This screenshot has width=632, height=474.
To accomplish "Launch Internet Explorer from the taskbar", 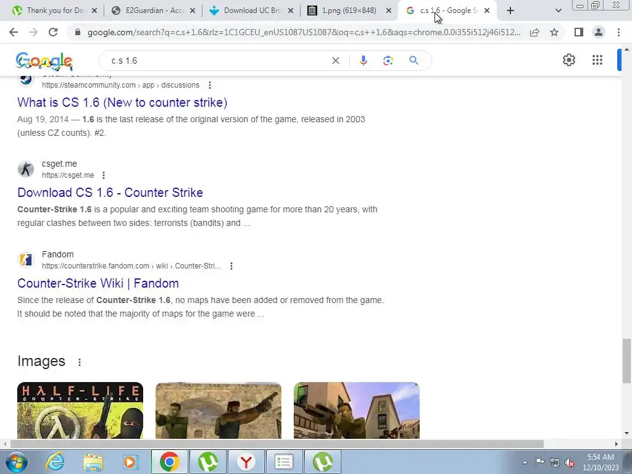I will coord(55,462).
